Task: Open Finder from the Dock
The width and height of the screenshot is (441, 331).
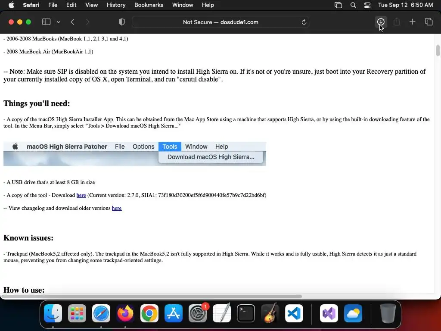Action: 53,313
